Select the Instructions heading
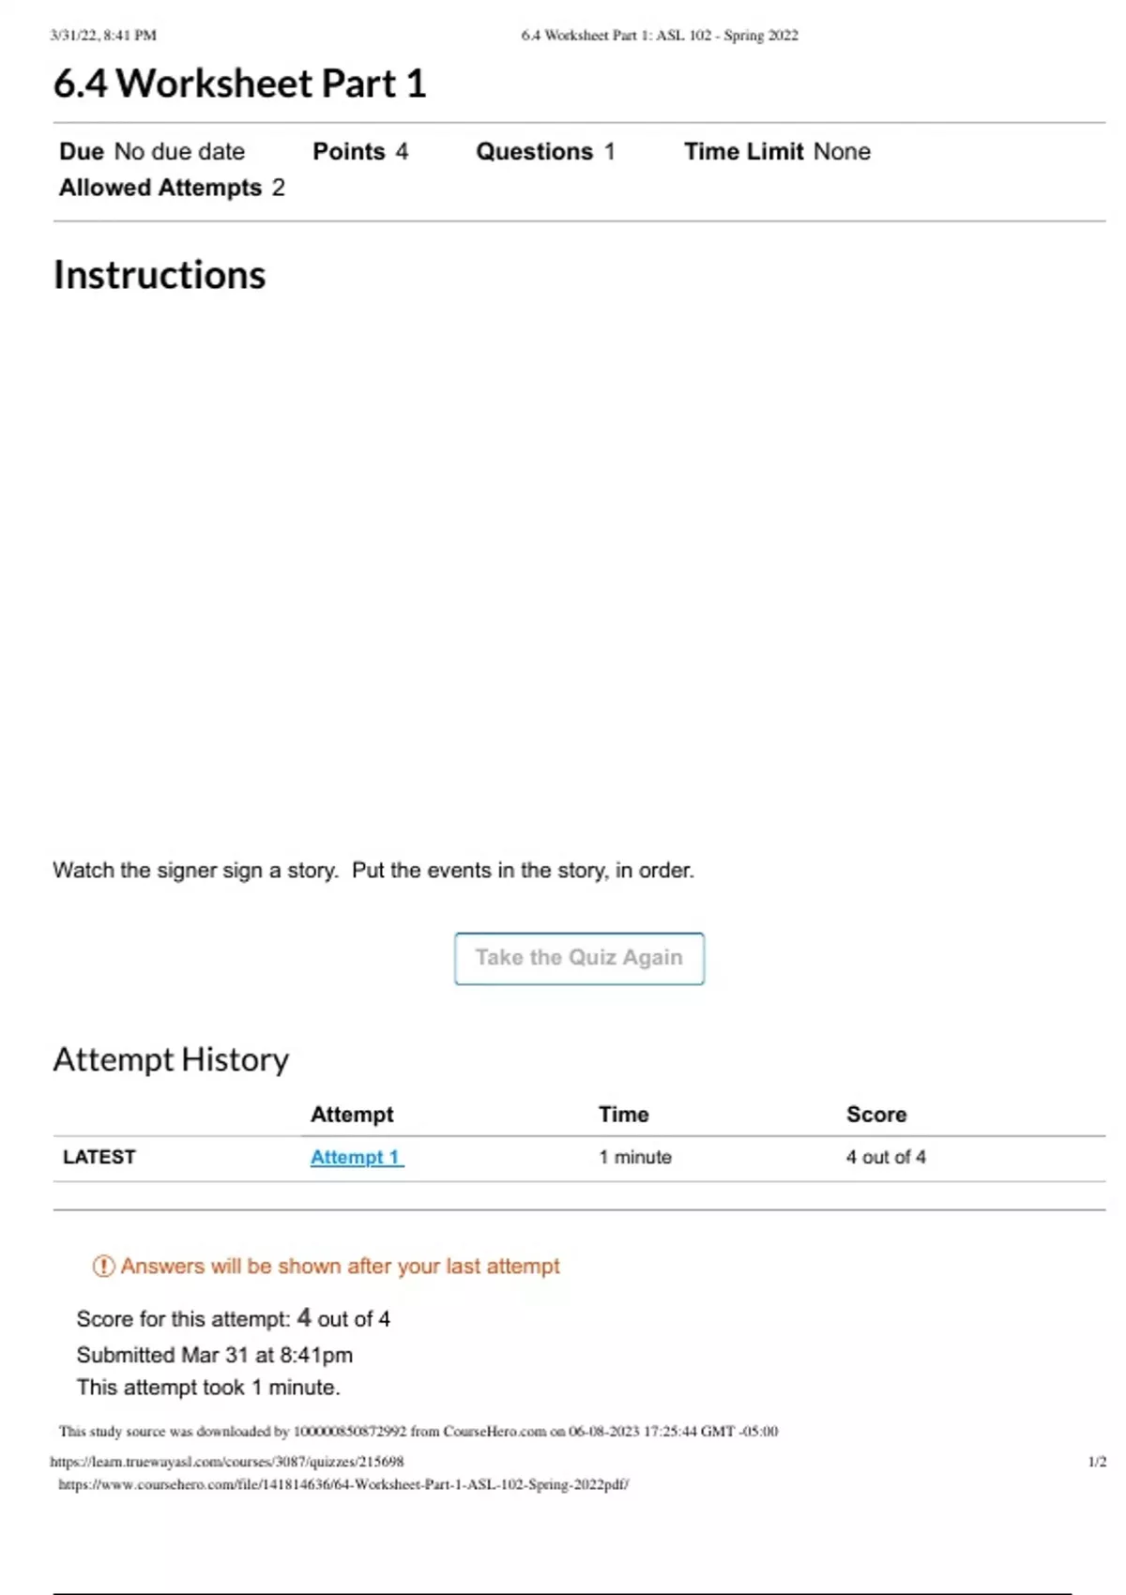The height and width of the screenshot is (1595, 1126). pyautogui.click(x=160, y=275)
